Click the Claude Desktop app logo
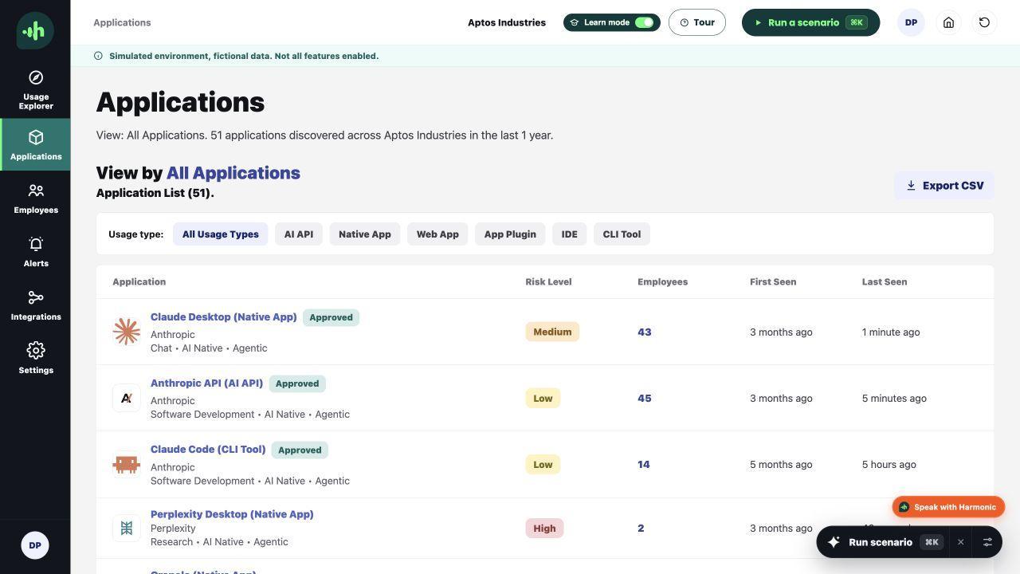 click(127, 332)
